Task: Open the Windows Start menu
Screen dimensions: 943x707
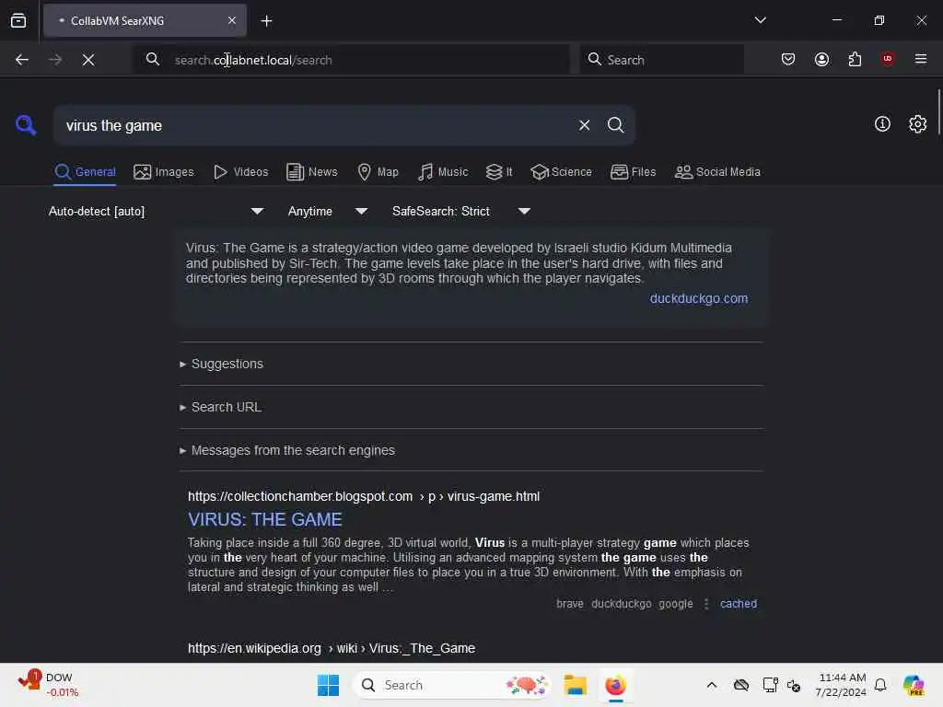Action: point(329,685)
